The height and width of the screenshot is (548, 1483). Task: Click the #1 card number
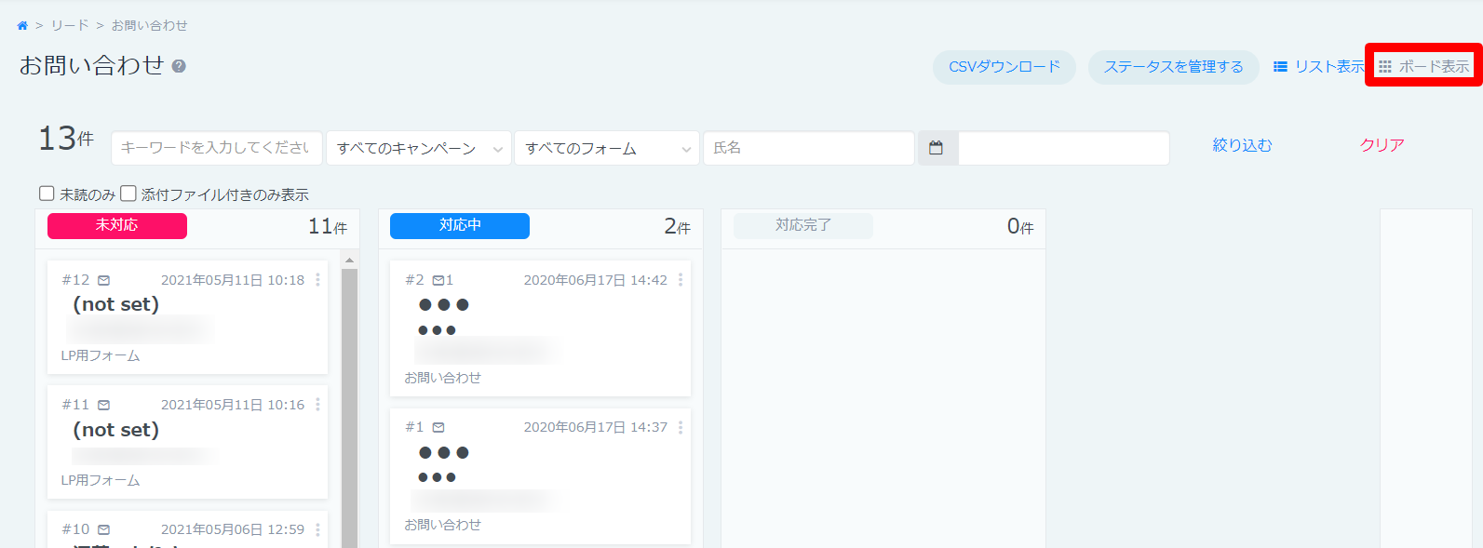pyautogui.click(x=415, y=427)
